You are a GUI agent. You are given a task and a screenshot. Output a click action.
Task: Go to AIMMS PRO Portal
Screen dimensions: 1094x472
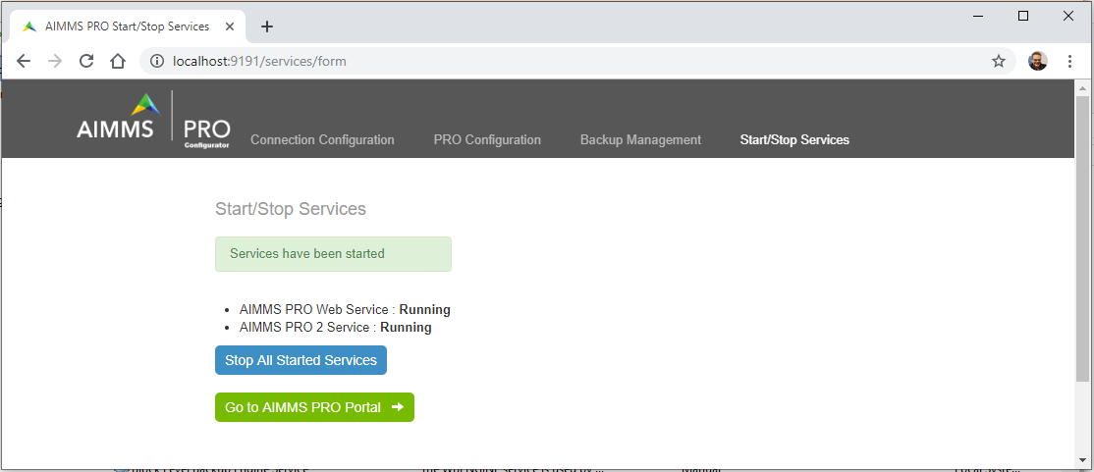point(314,407)
